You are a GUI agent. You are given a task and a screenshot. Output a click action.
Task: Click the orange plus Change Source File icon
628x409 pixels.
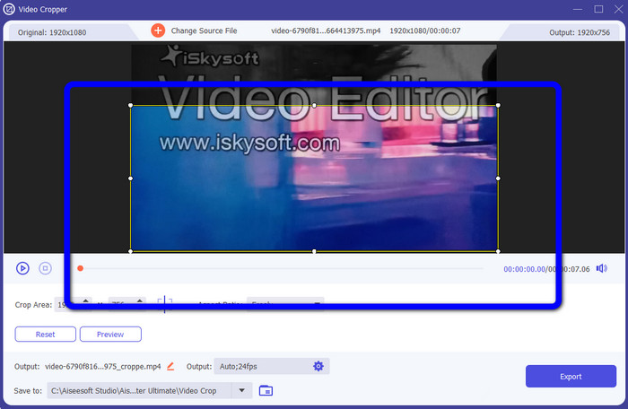pyautogui.click(x=158, y=30)
